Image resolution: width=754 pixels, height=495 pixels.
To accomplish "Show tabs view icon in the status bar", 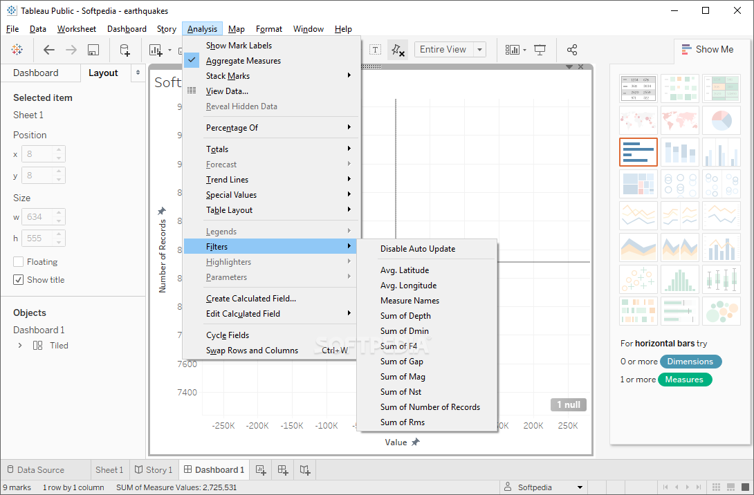I will [745, 487].
